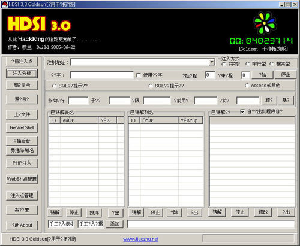Viewport: 300px width, 246px height.
Task: Open the directory browsing button below 命令
Action: click(22, 99)
